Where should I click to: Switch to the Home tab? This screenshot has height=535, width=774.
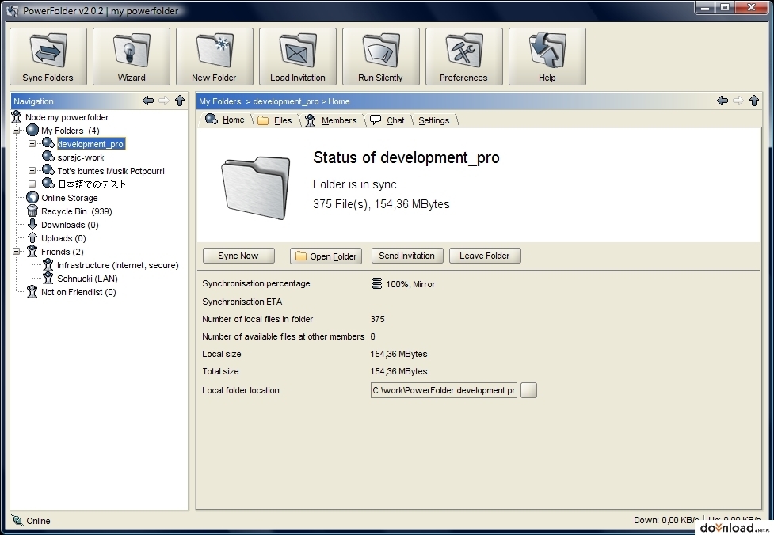click(225, 120)
